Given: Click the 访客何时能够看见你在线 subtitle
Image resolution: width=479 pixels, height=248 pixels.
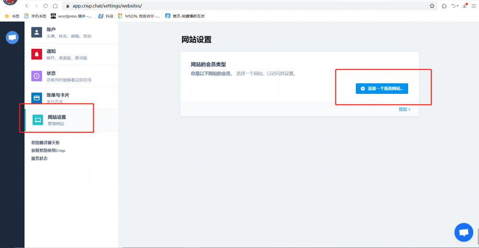Looking at the screenshot, I should (69, 80).
